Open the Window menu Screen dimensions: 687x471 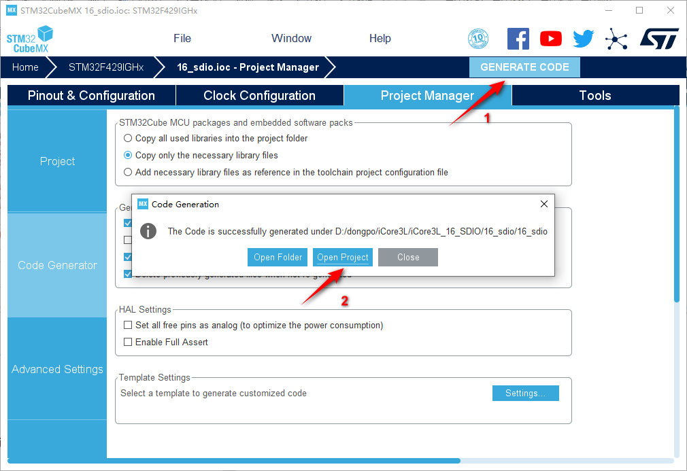click(x=291, y=39)
